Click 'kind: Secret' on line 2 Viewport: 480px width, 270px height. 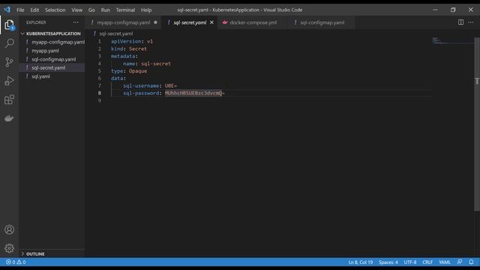pyautogui.click(x=128, y=49)
